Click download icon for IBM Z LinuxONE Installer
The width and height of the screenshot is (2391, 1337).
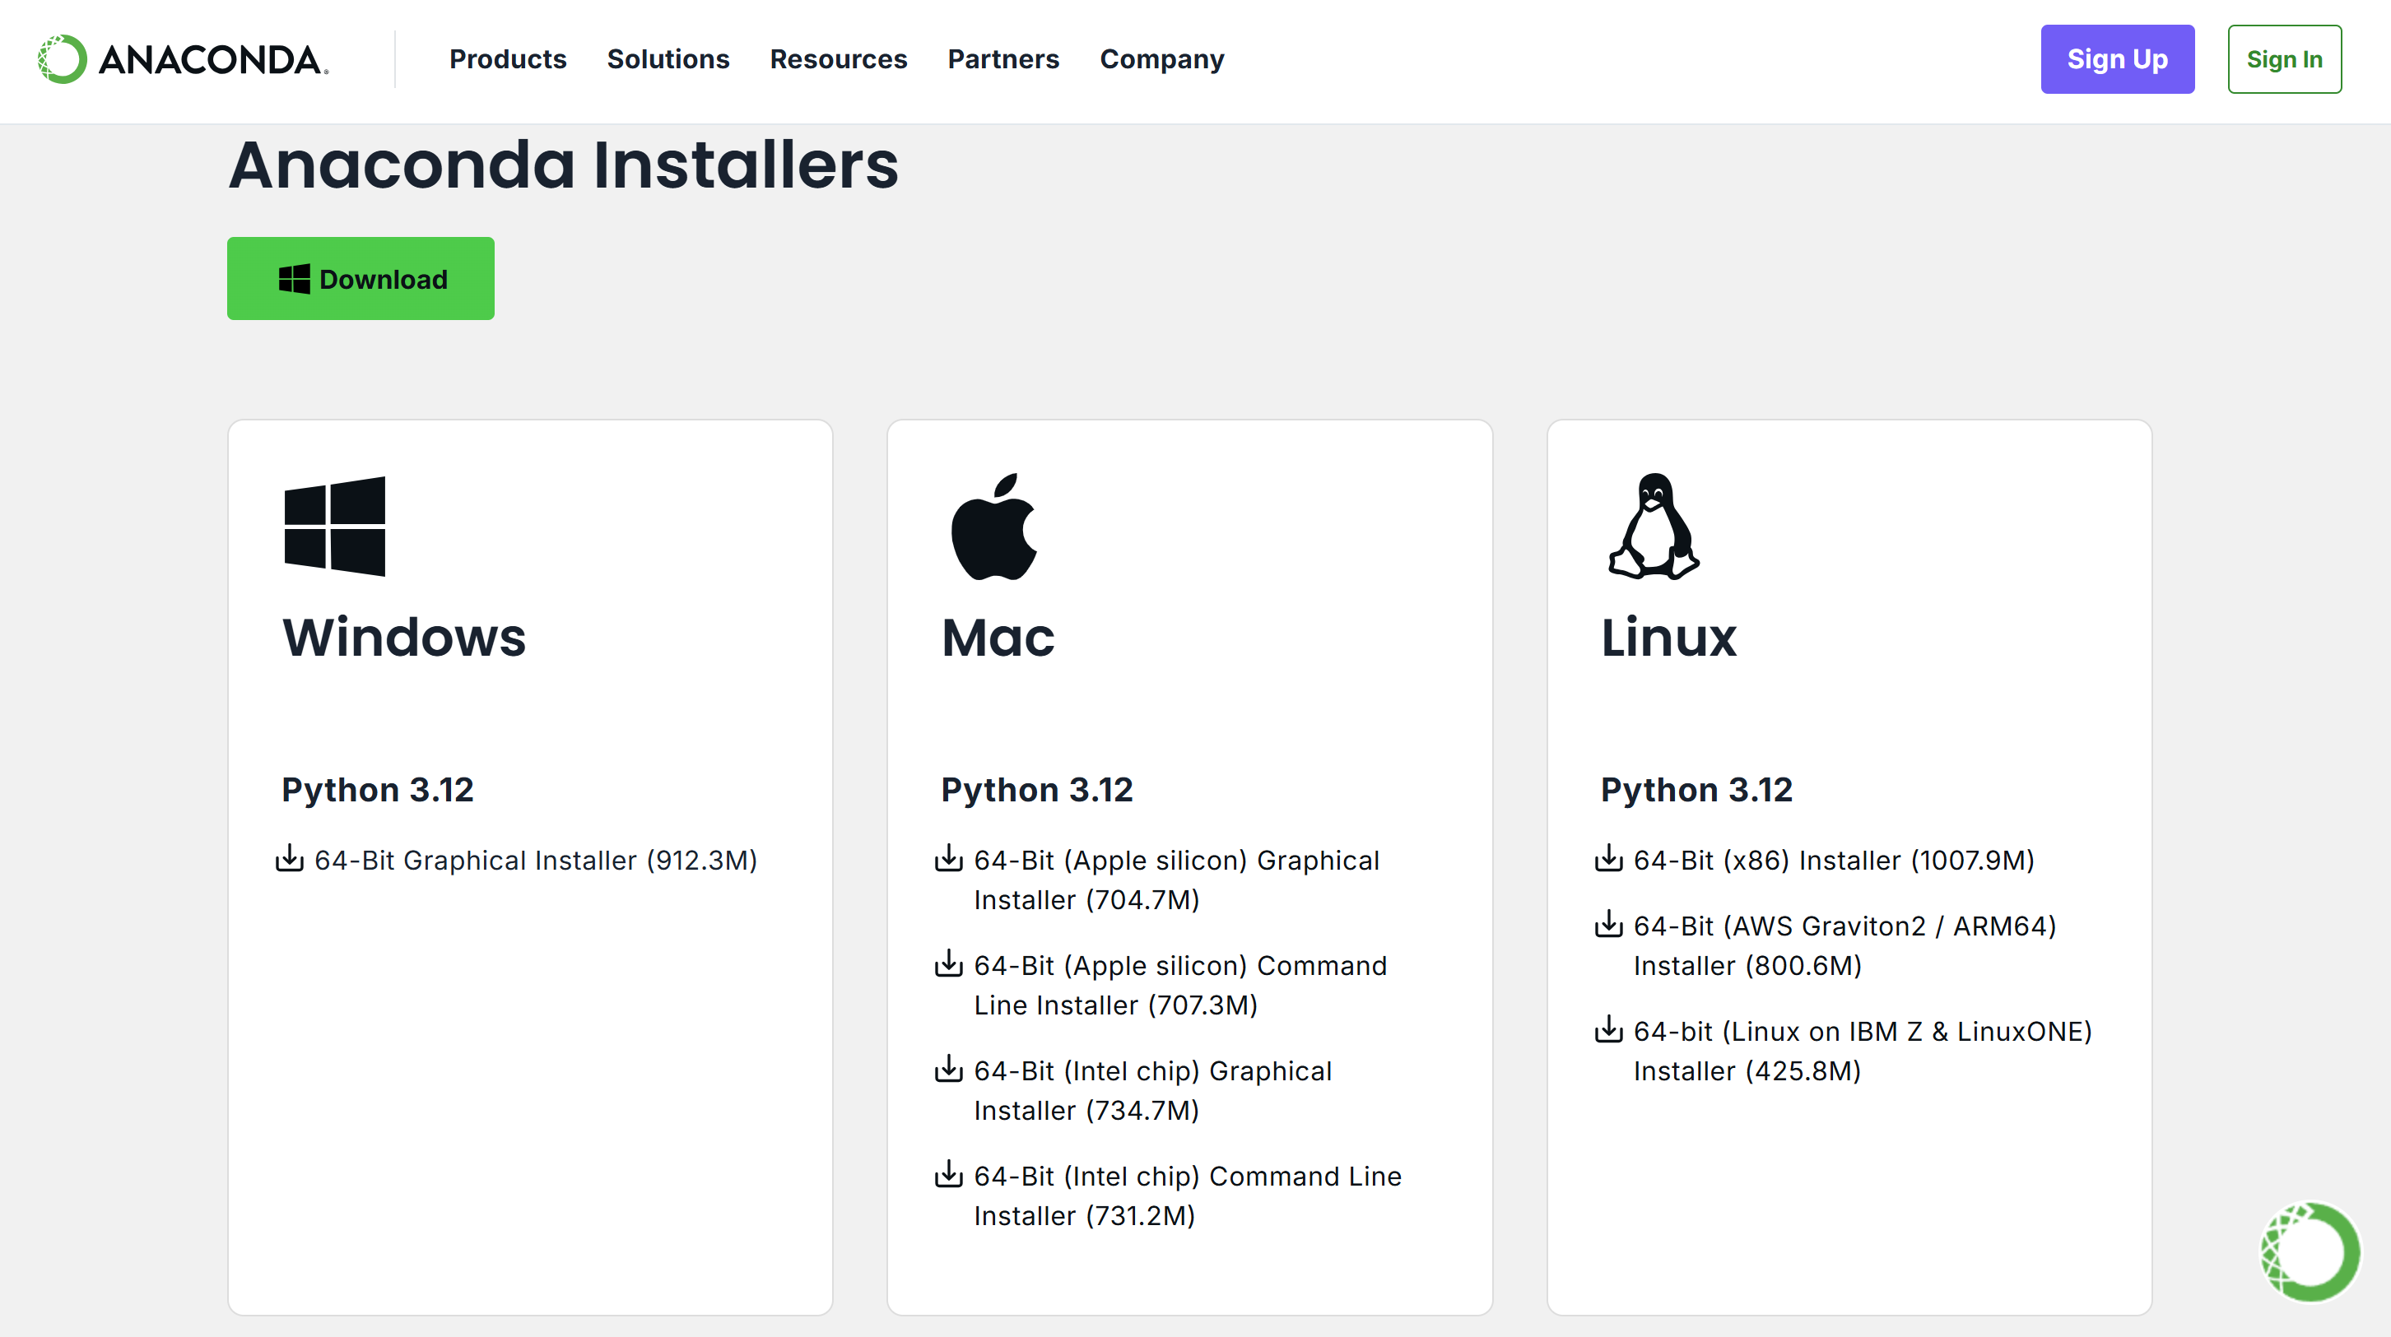click(x=1608, y=1029)
